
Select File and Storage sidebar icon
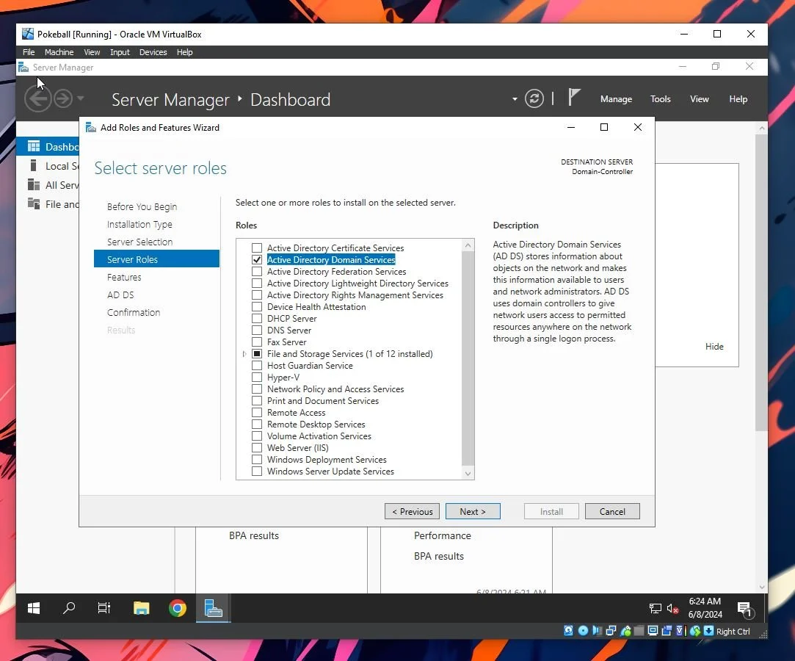pyautogui.click(x=34, y=203)
